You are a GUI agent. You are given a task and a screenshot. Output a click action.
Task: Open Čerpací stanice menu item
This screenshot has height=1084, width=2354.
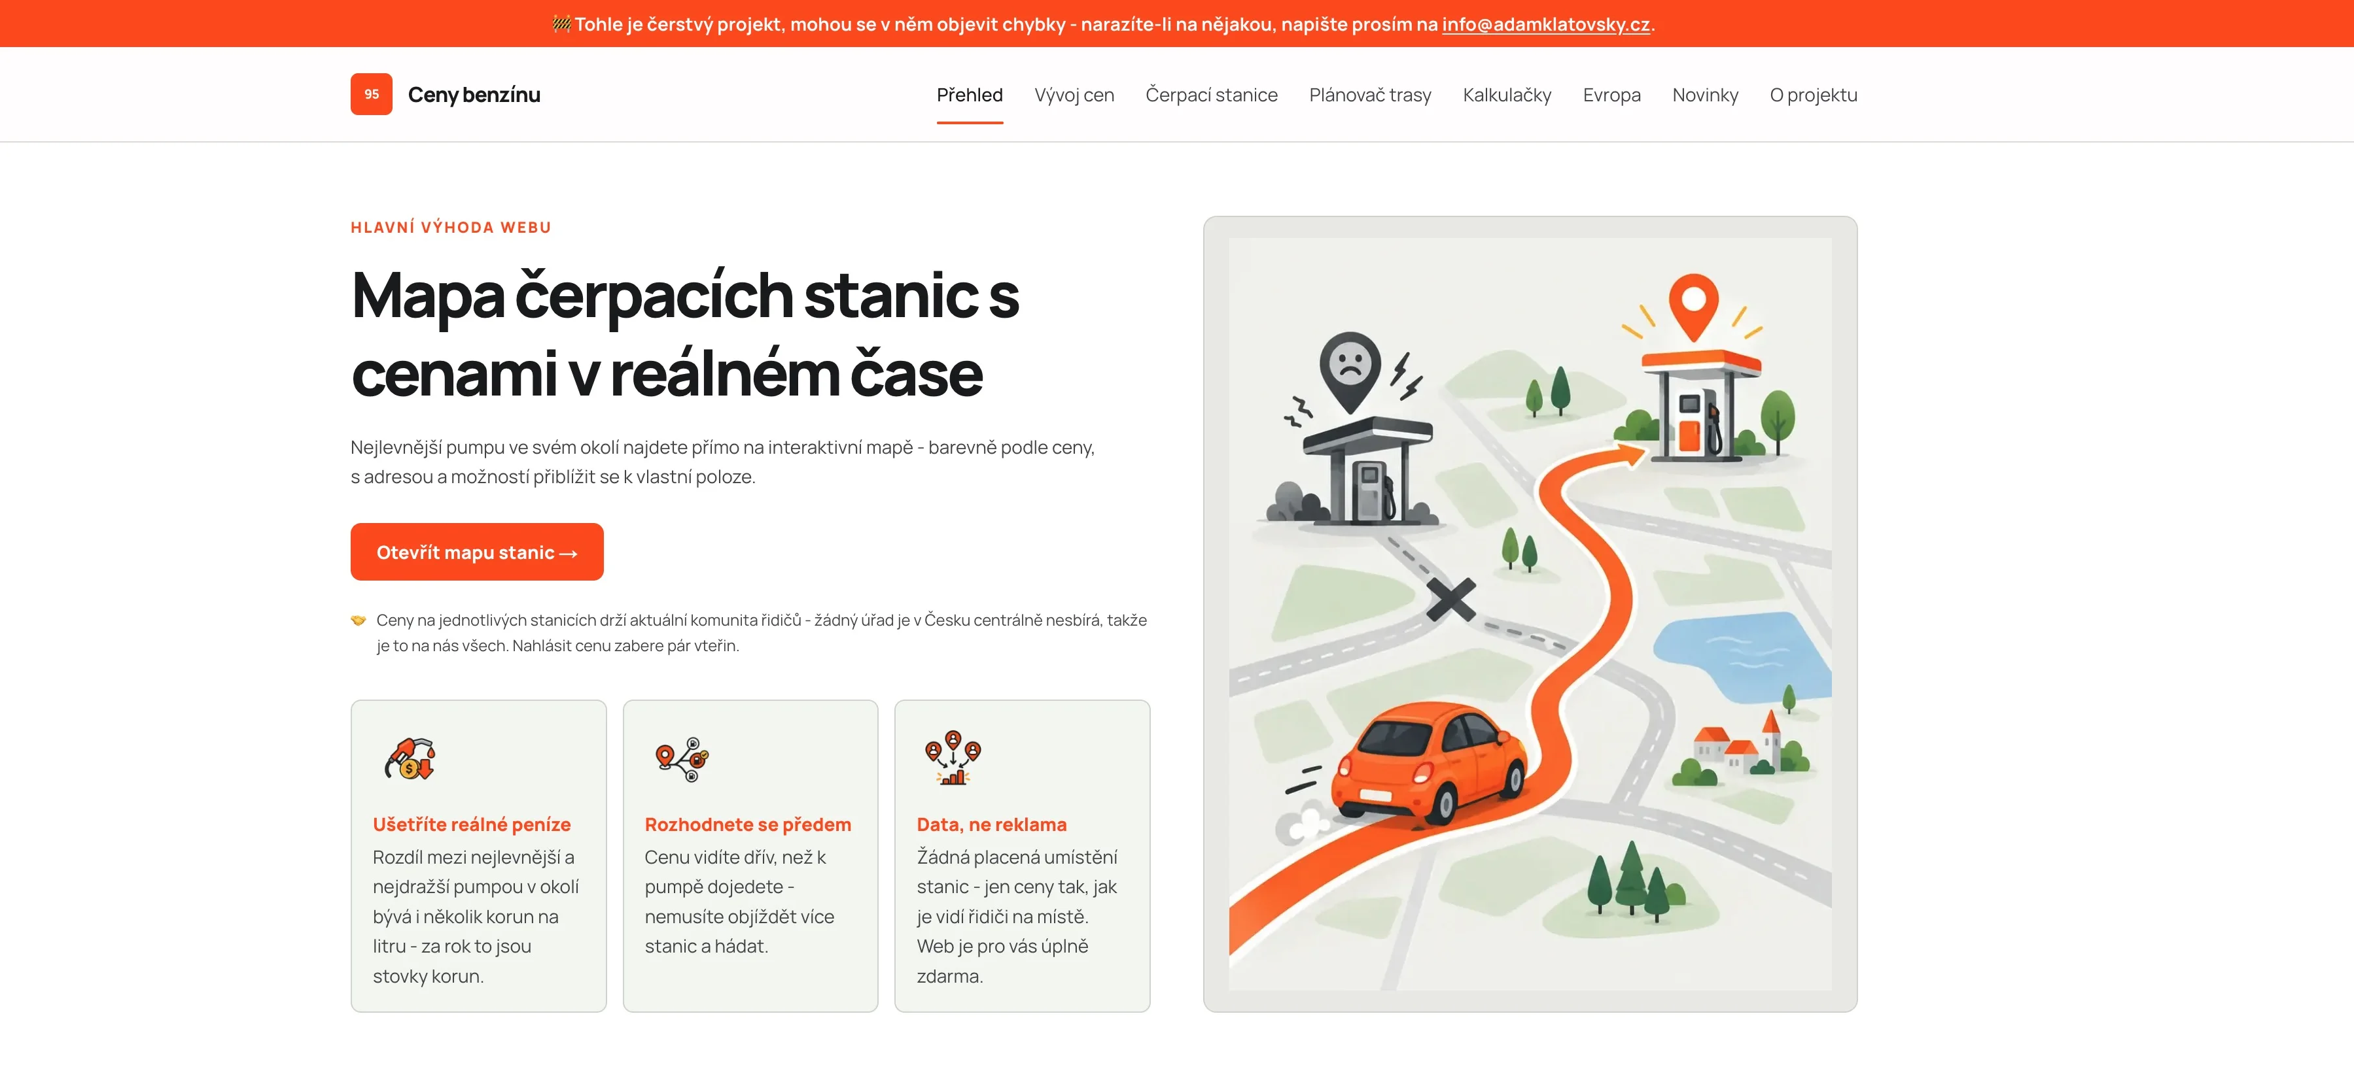(x=1212, y=95)
